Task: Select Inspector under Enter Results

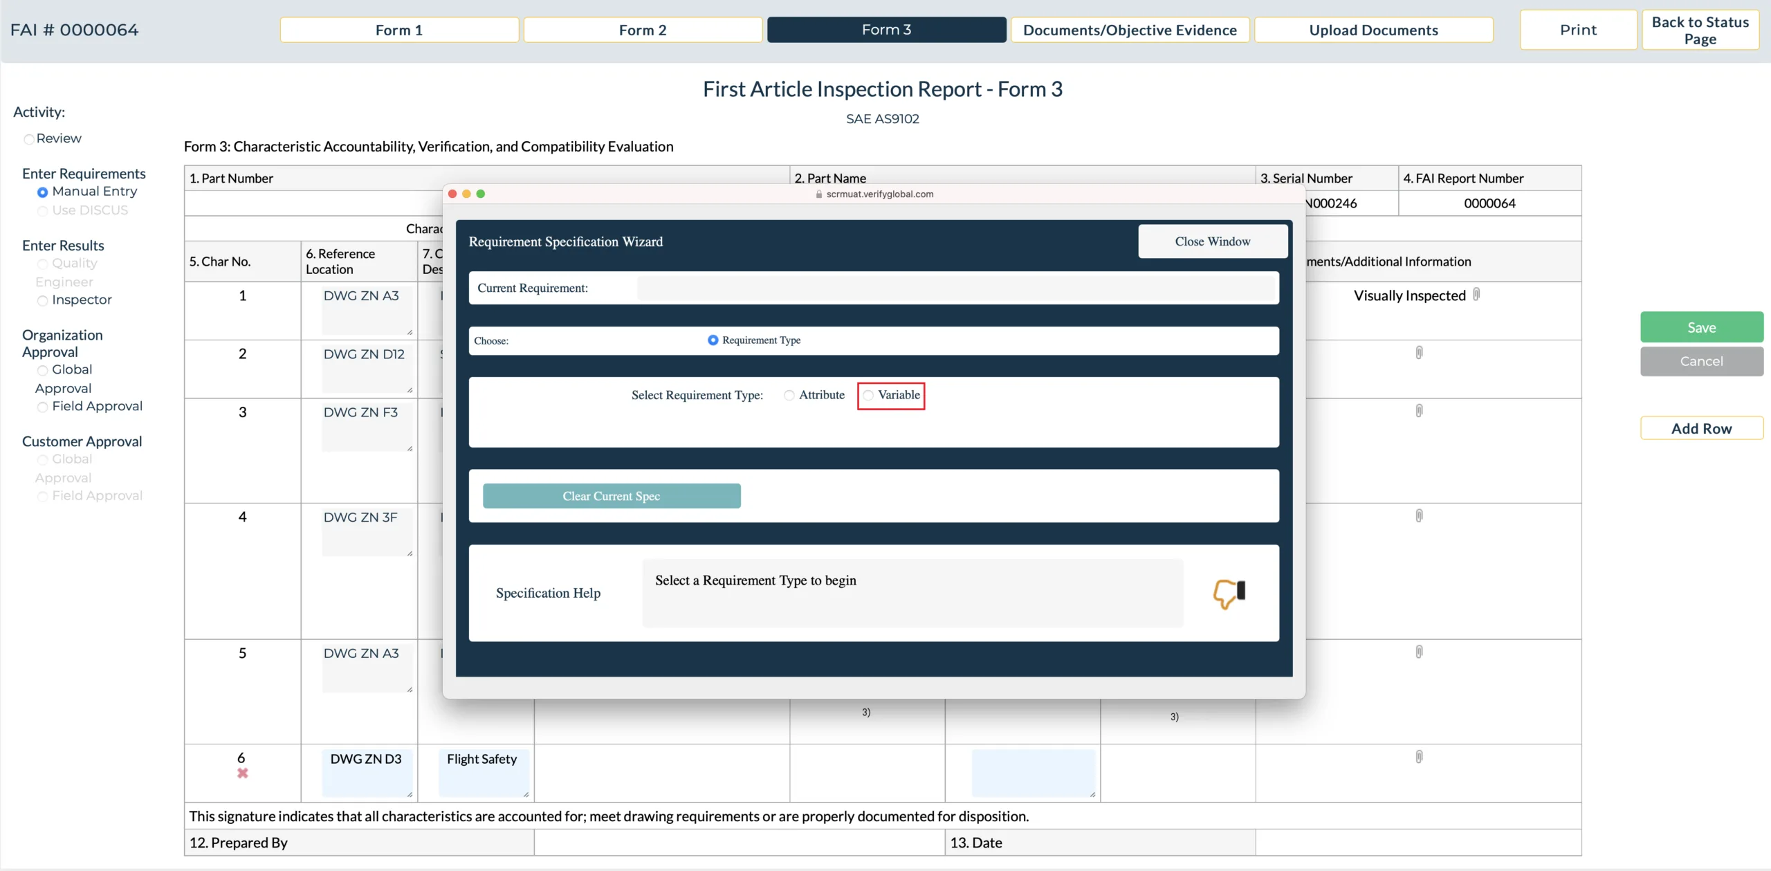Action: tap(43, 300)
